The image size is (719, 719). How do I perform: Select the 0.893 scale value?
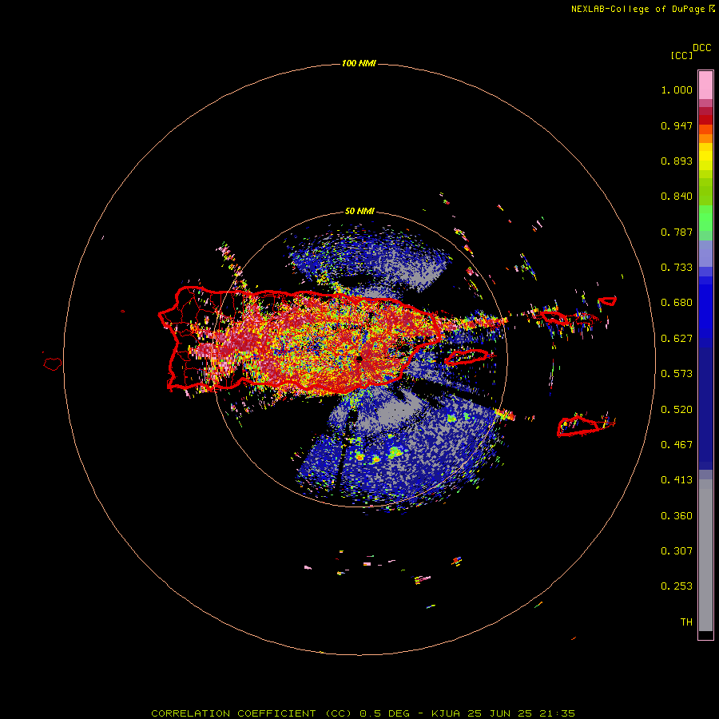[677, 161]
